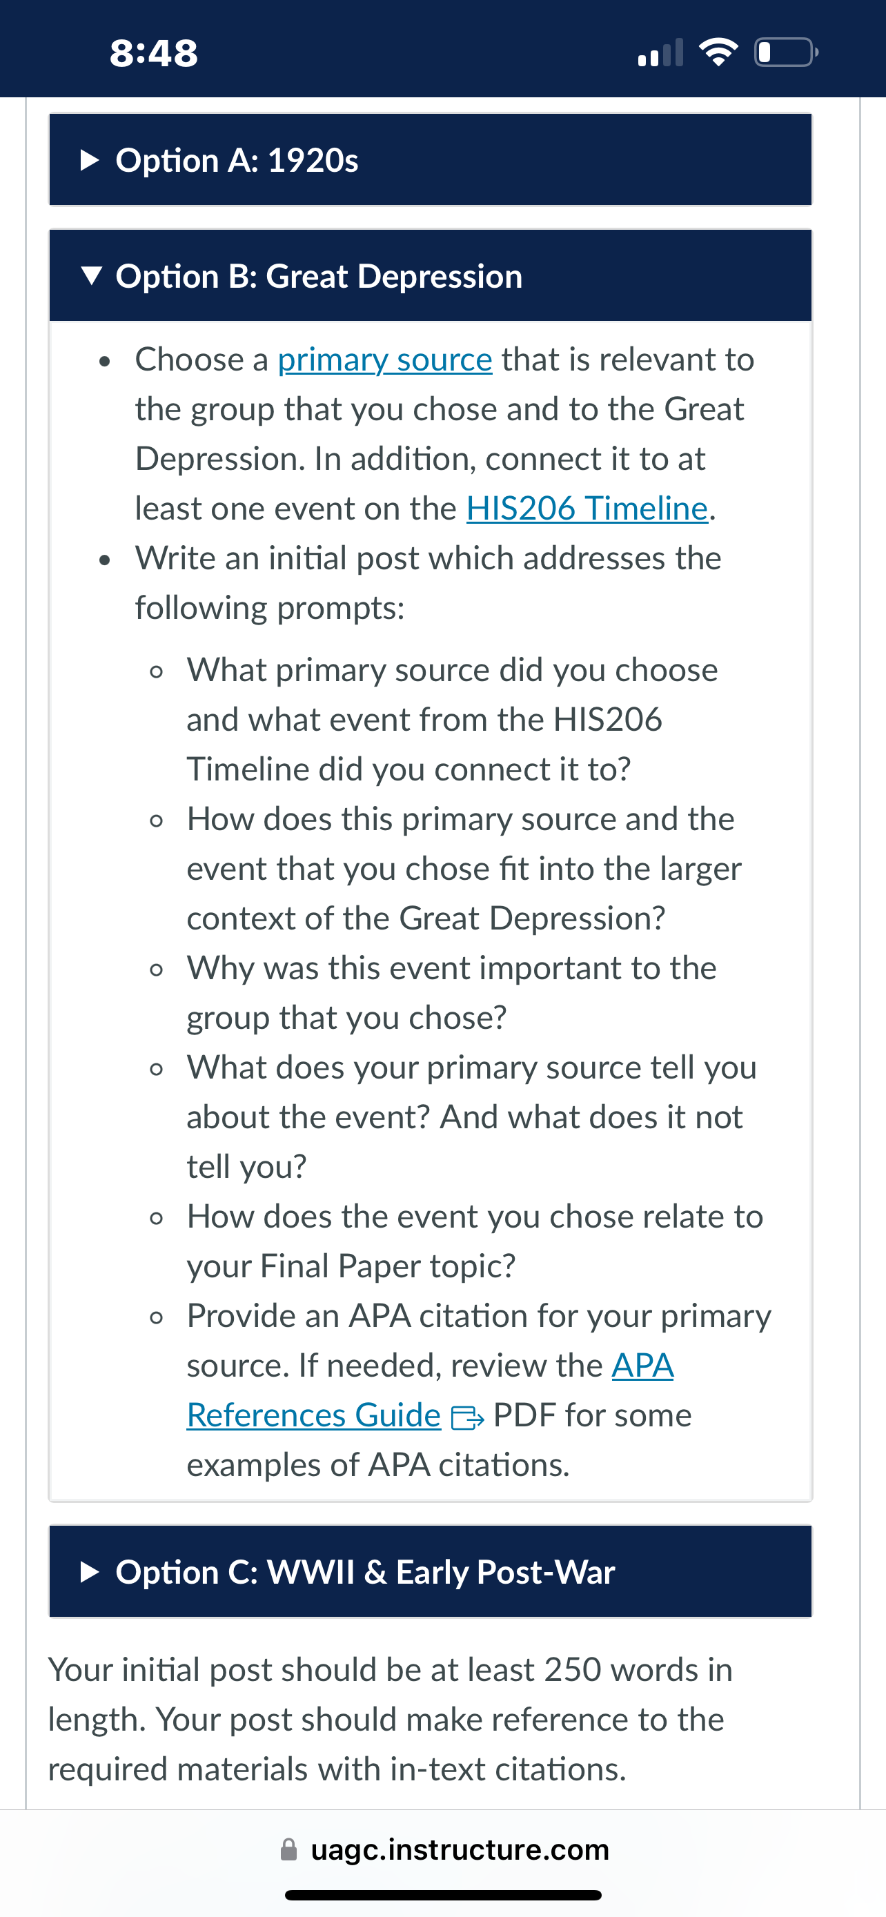Screen dimensions: 886x1917
Task: Tap the cellular signal bars icon
Action: (x=660, y=53)
